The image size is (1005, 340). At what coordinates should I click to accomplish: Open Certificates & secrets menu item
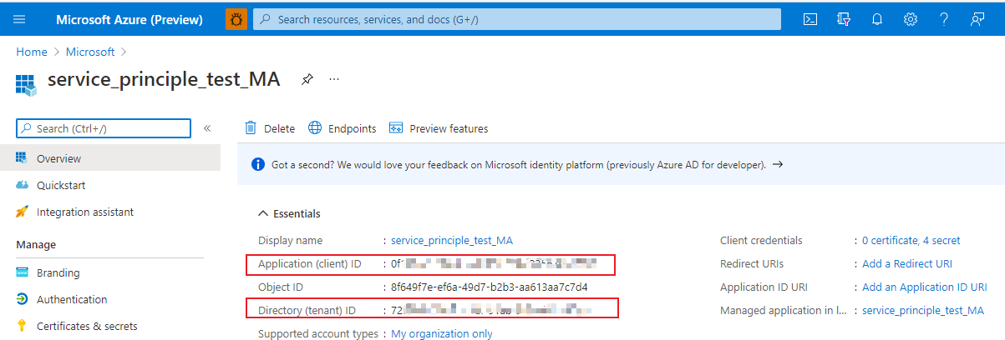87,326
